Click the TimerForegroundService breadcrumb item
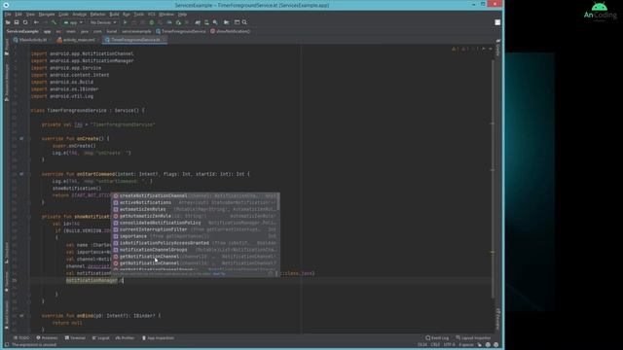Screen dimensions: 623x350 point(181,31)
